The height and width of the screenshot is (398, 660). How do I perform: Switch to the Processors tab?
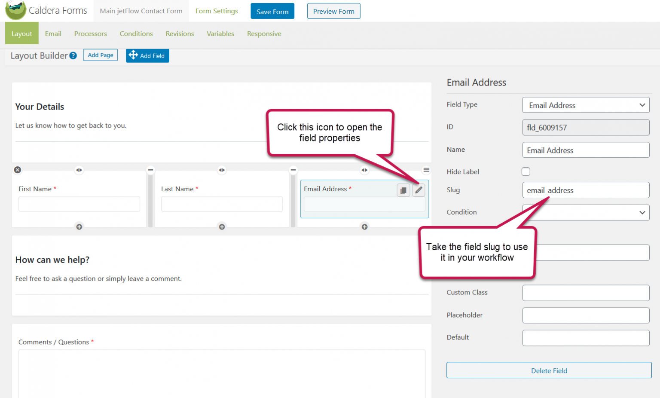point(90,34)
